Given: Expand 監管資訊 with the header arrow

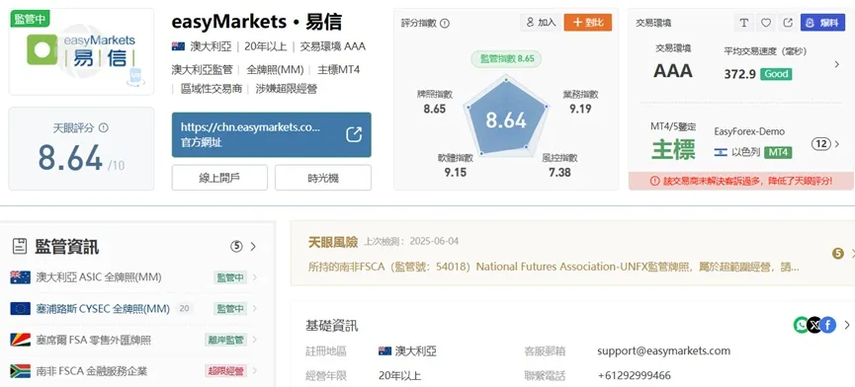Looking at the screenshot, I should coord(252,247).
